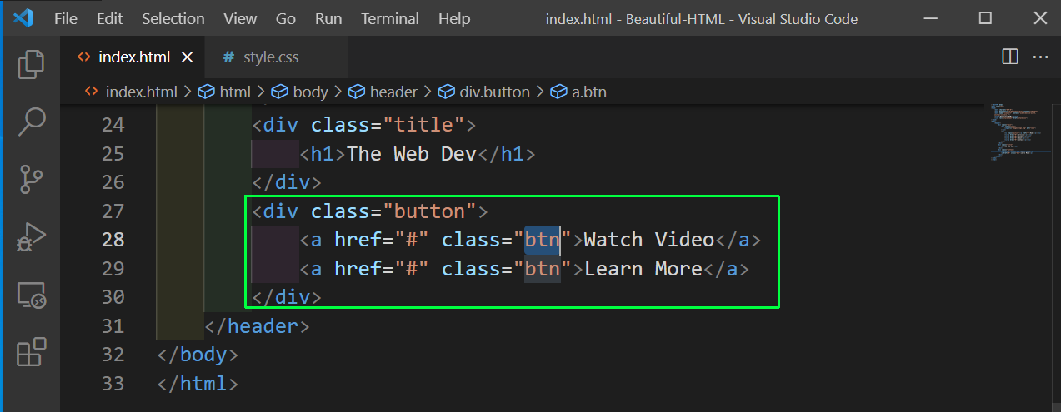This screenshot has height=412, width=1061.
Task: Click the closing header tag on line 31
Action: click(257, 326)
